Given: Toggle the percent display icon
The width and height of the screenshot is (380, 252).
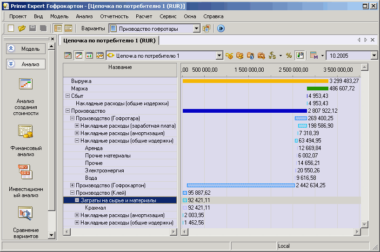Looking at the screenshot, I should pyautogui.click(x=289, y=55).
